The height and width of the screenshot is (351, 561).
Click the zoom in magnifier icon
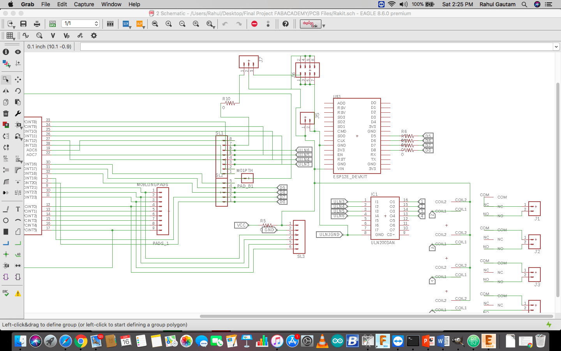(x=169, y=24)
